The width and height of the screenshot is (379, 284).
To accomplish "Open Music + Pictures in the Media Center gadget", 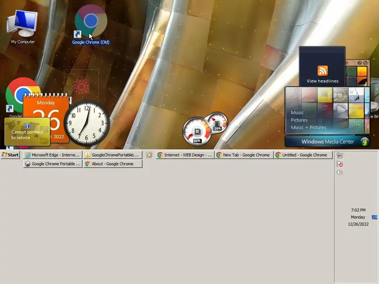I will 308,127.
